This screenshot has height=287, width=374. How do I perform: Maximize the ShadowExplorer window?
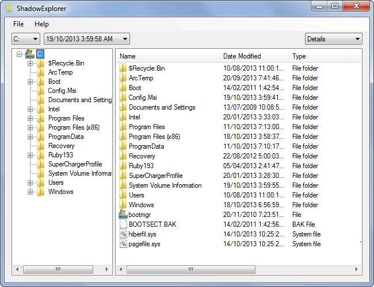point(335,6)
